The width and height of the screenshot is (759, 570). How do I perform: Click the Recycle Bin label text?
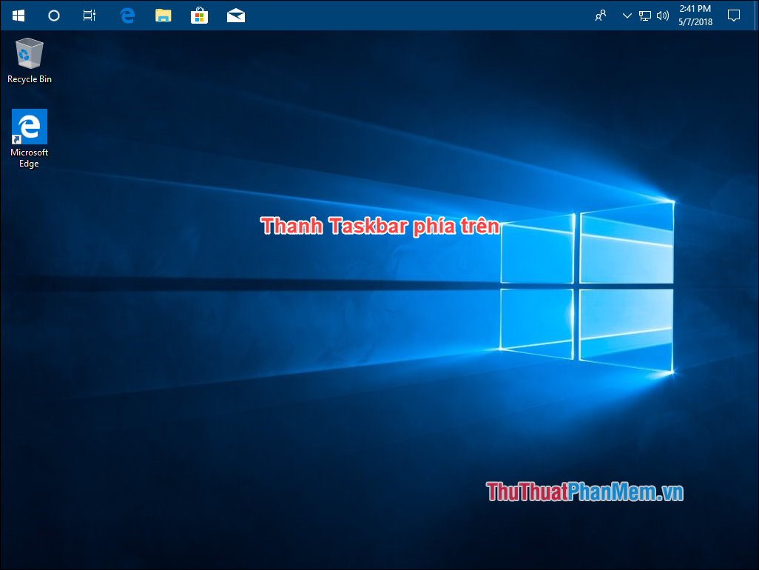(29, 78)
